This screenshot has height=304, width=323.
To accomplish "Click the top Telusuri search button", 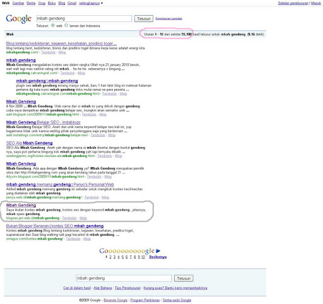I will point(144,19).
